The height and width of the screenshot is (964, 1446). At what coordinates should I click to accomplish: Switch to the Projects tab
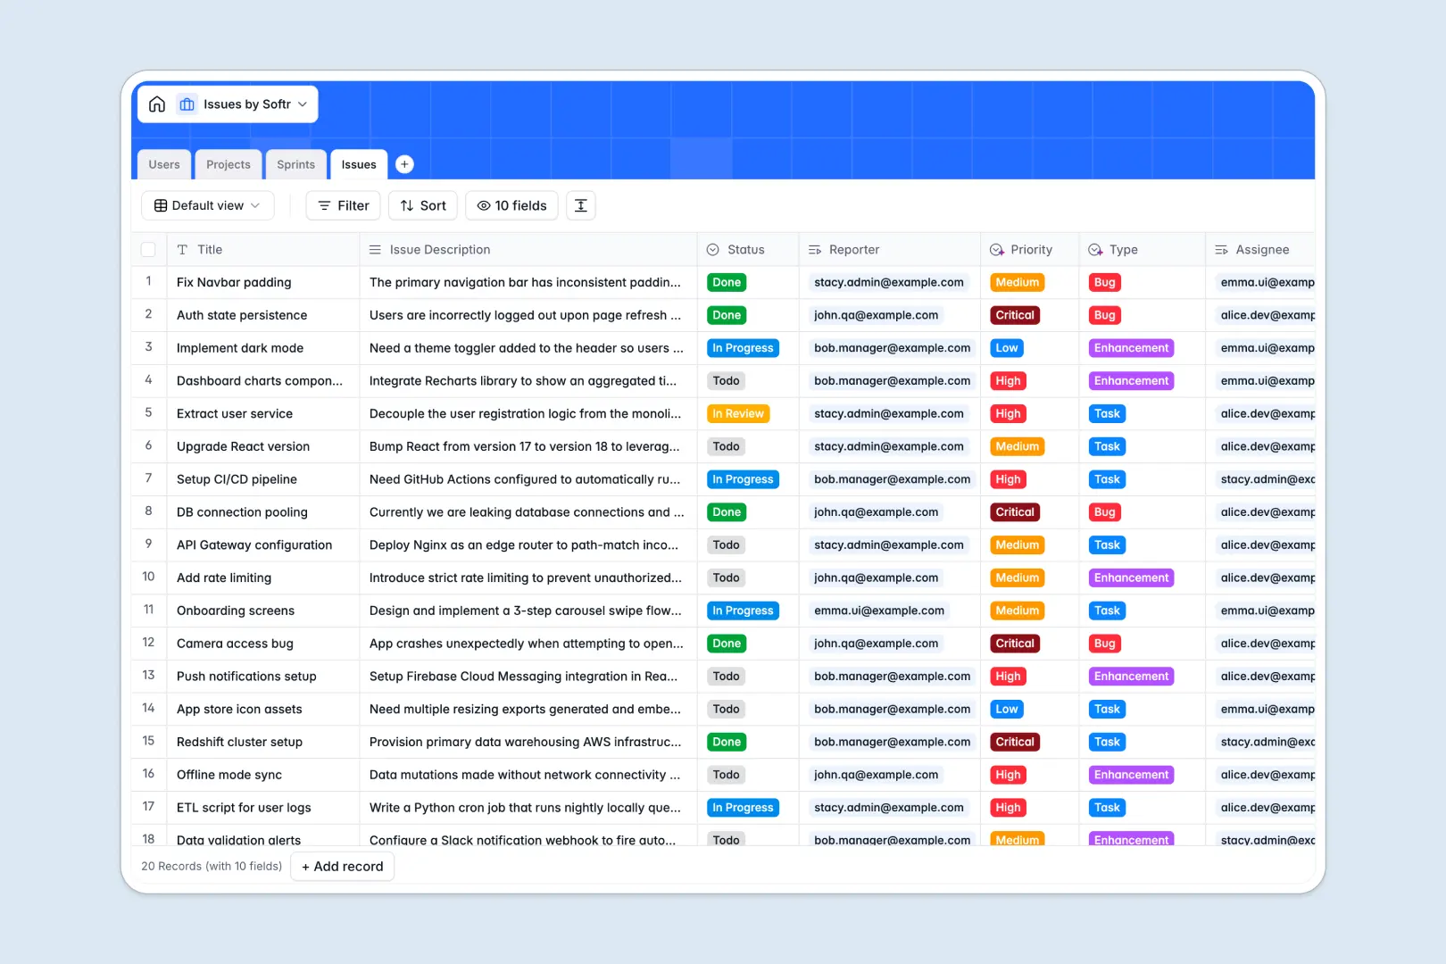(x=228, y=164)
